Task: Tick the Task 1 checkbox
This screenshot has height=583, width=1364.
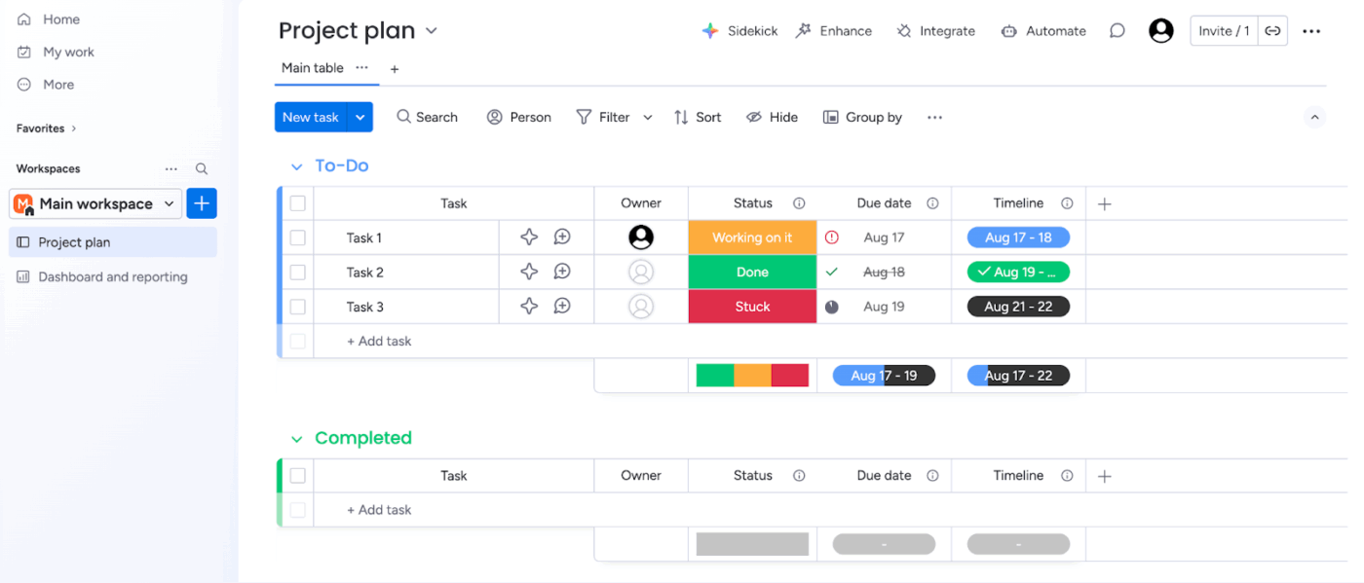Action: [298, 237]
